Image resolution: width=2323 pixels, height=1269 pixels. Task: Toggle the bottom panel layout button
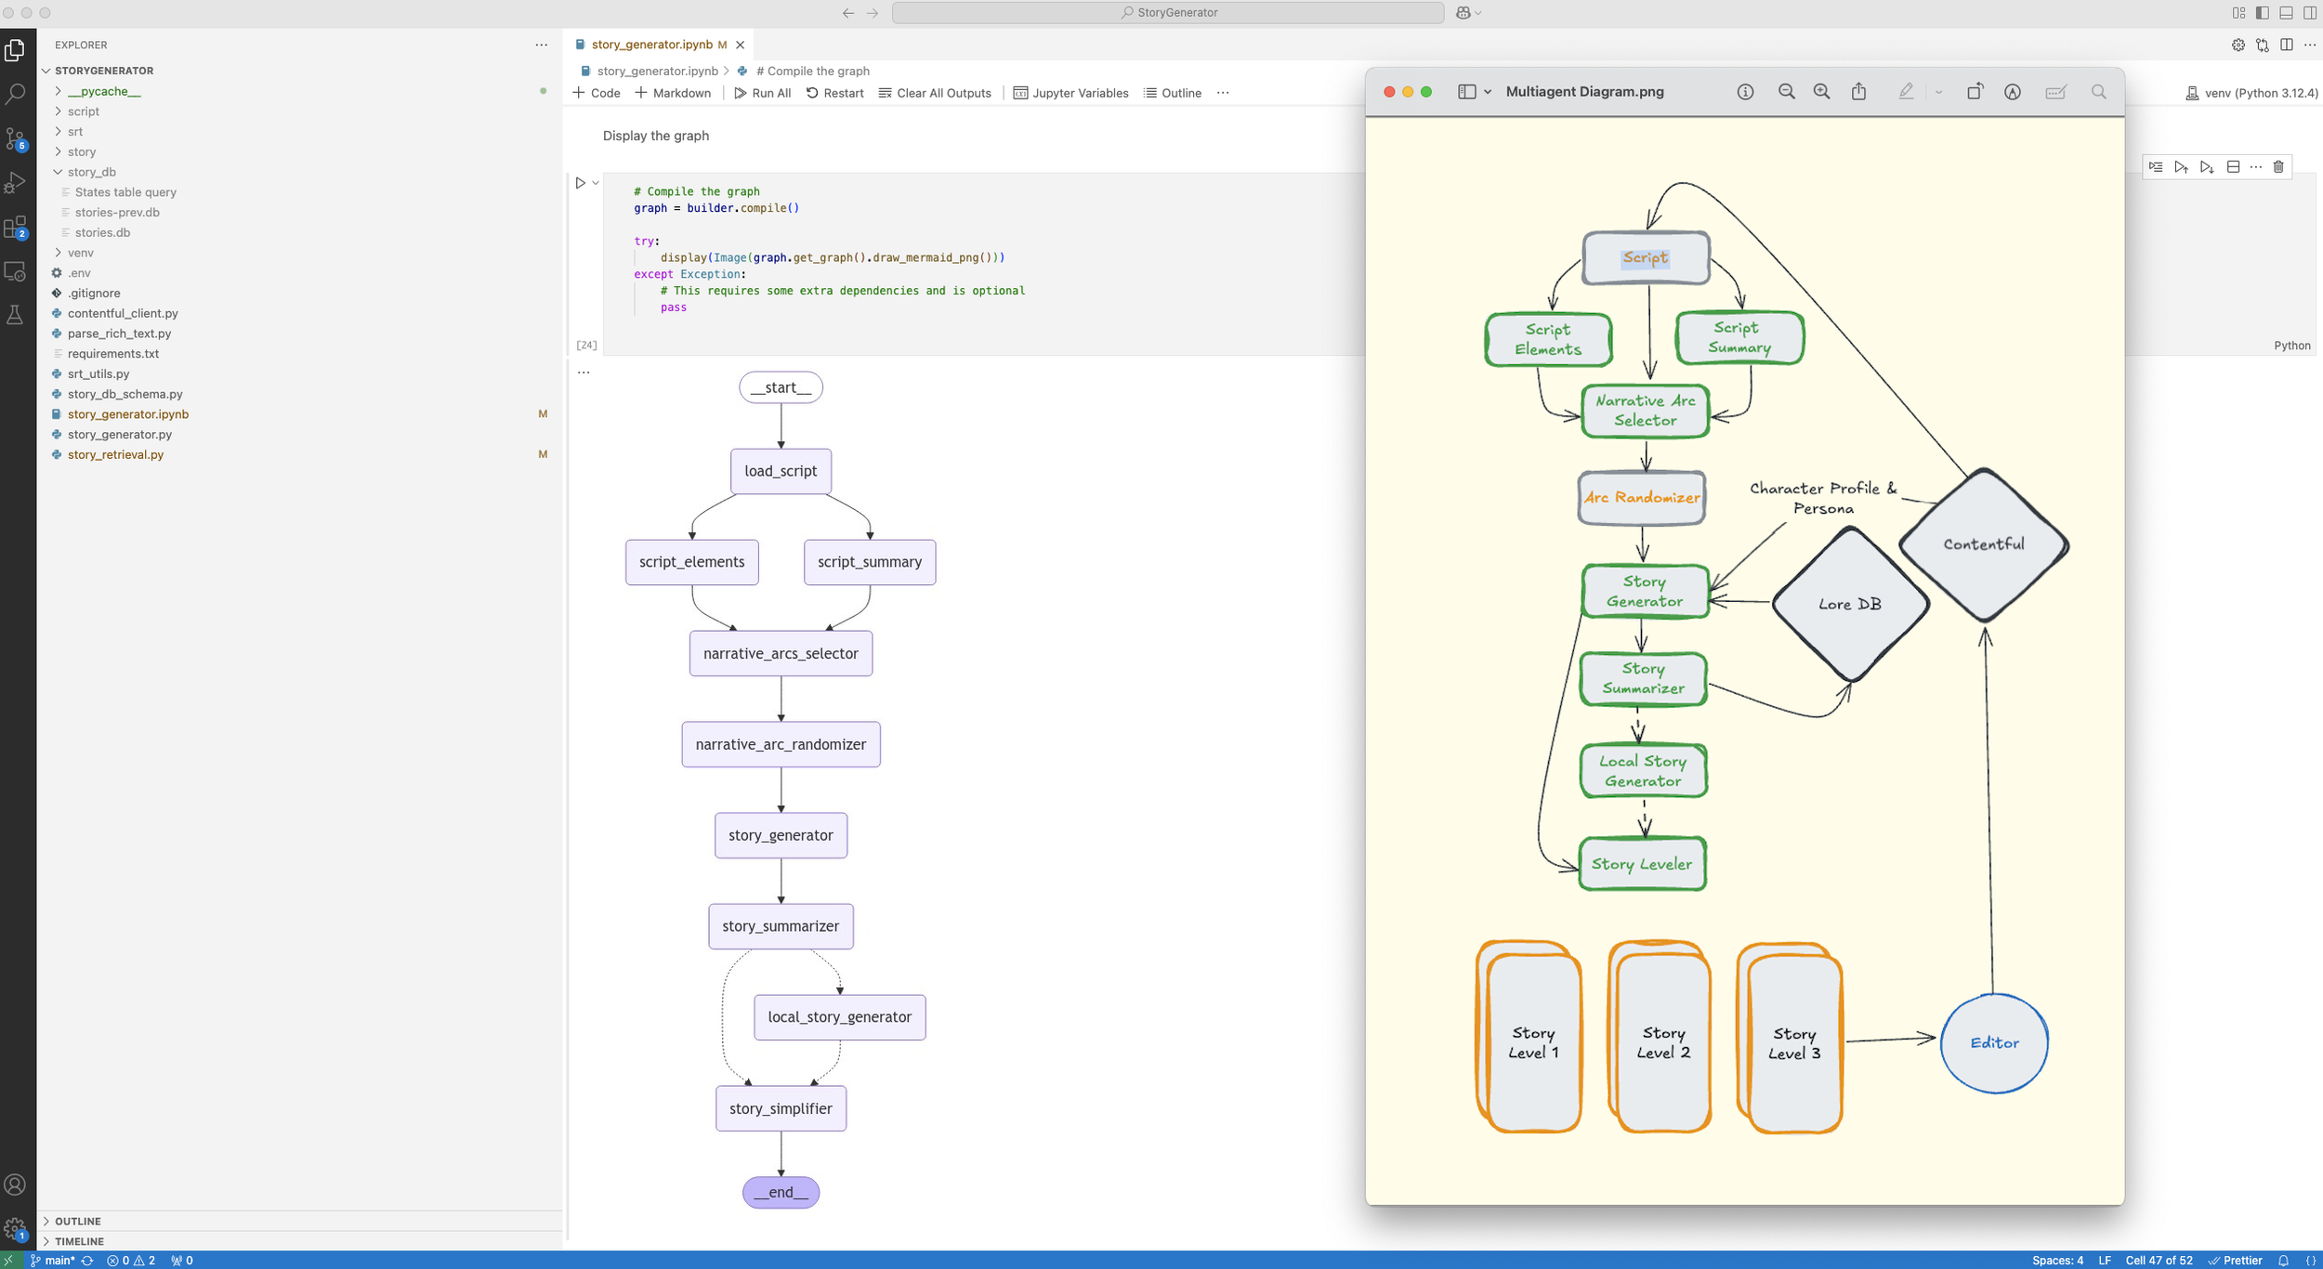(2286, 13)
